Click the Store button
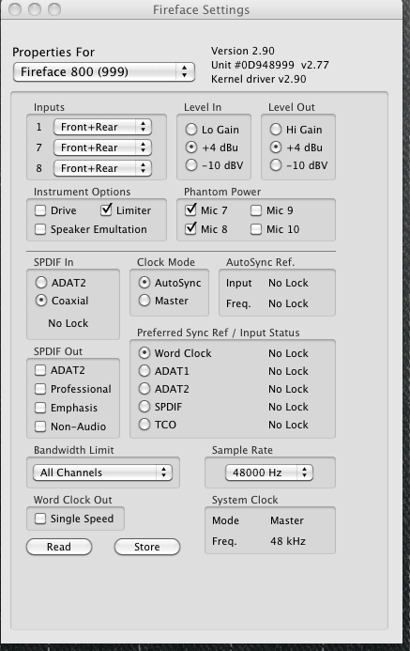Screen dimensions: 410x651 147,547
